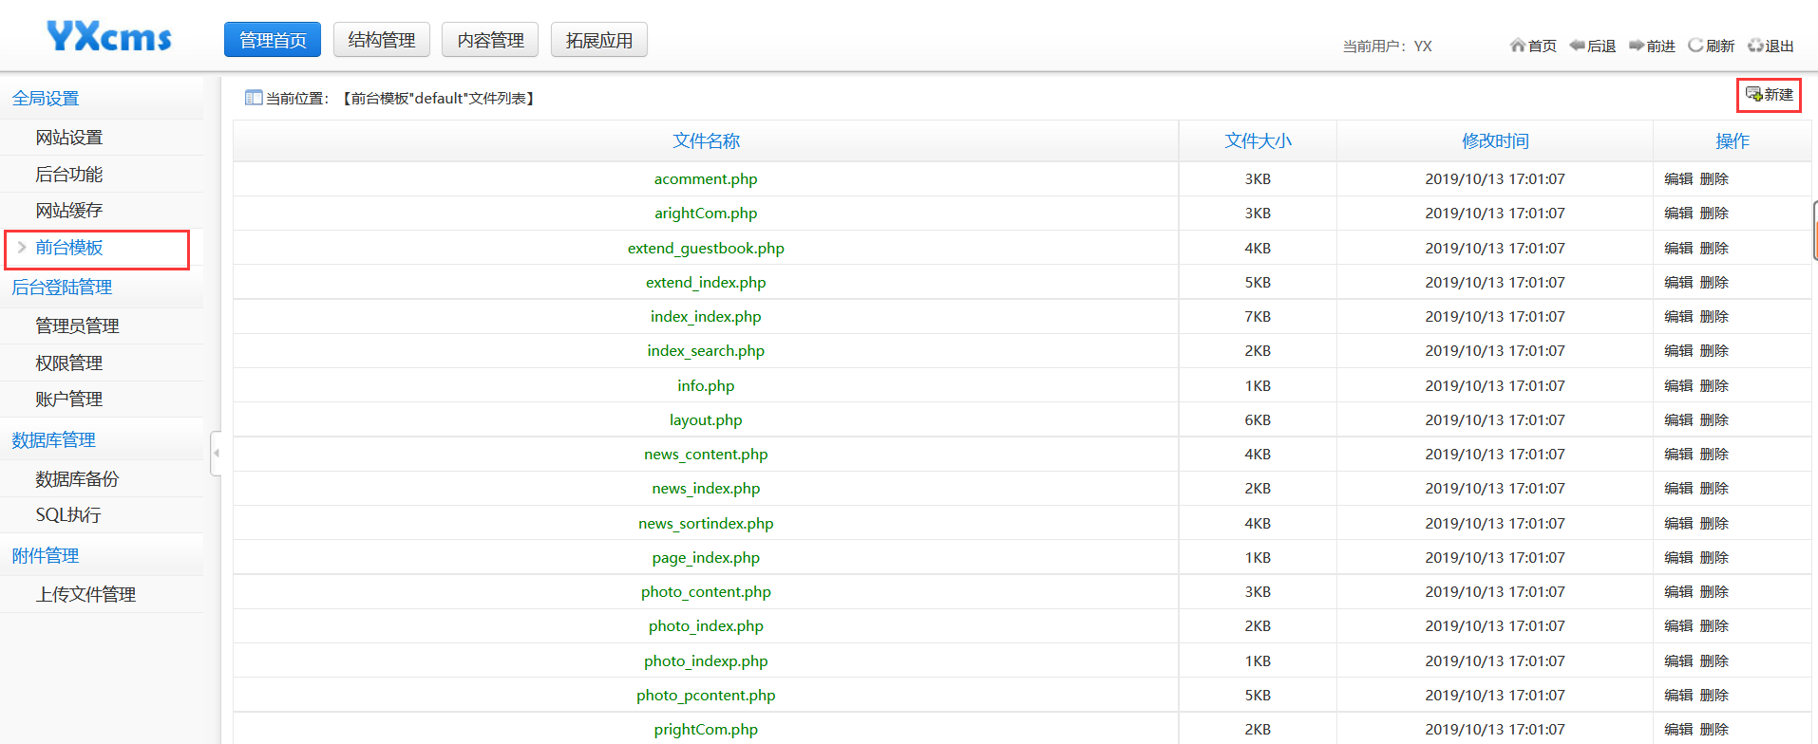Viewport: 1818px width, 744px height.
Task: Click the 后台登陆管理 section header
Action: pyautogui.click(x=62, y=288)
